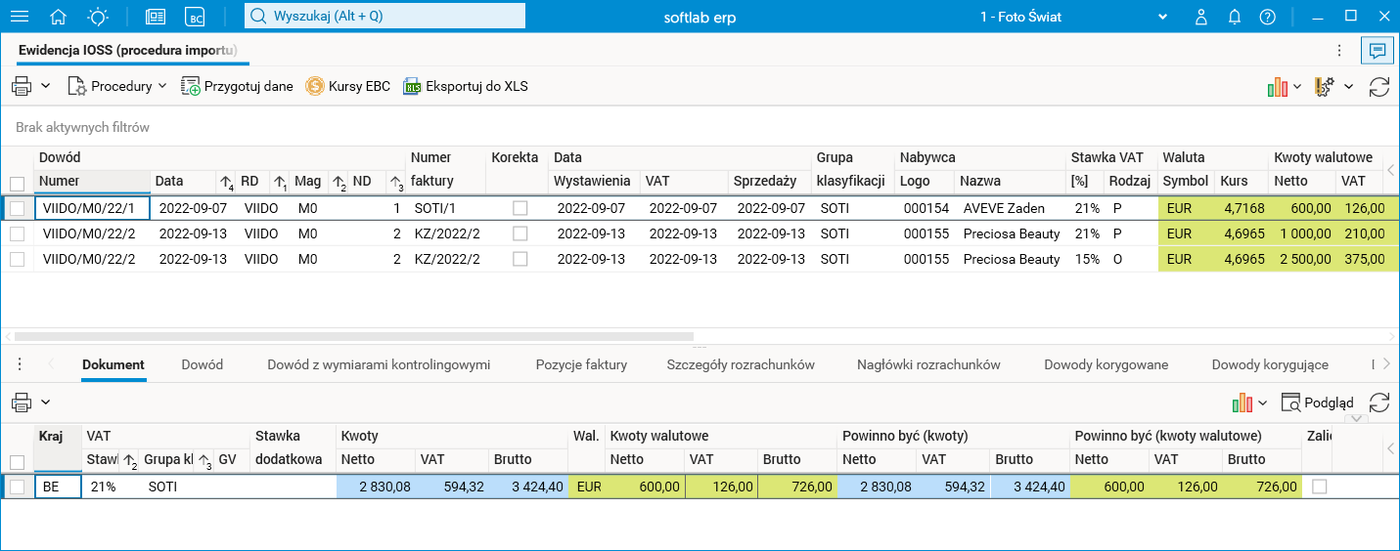Image resolution: width=1400 pixels, height=551 pixels.
Task: Toggle the chat panel icon
Action: [1377, 50]
